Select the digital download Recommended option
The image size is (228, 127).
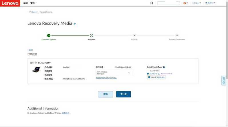point(148,74)
